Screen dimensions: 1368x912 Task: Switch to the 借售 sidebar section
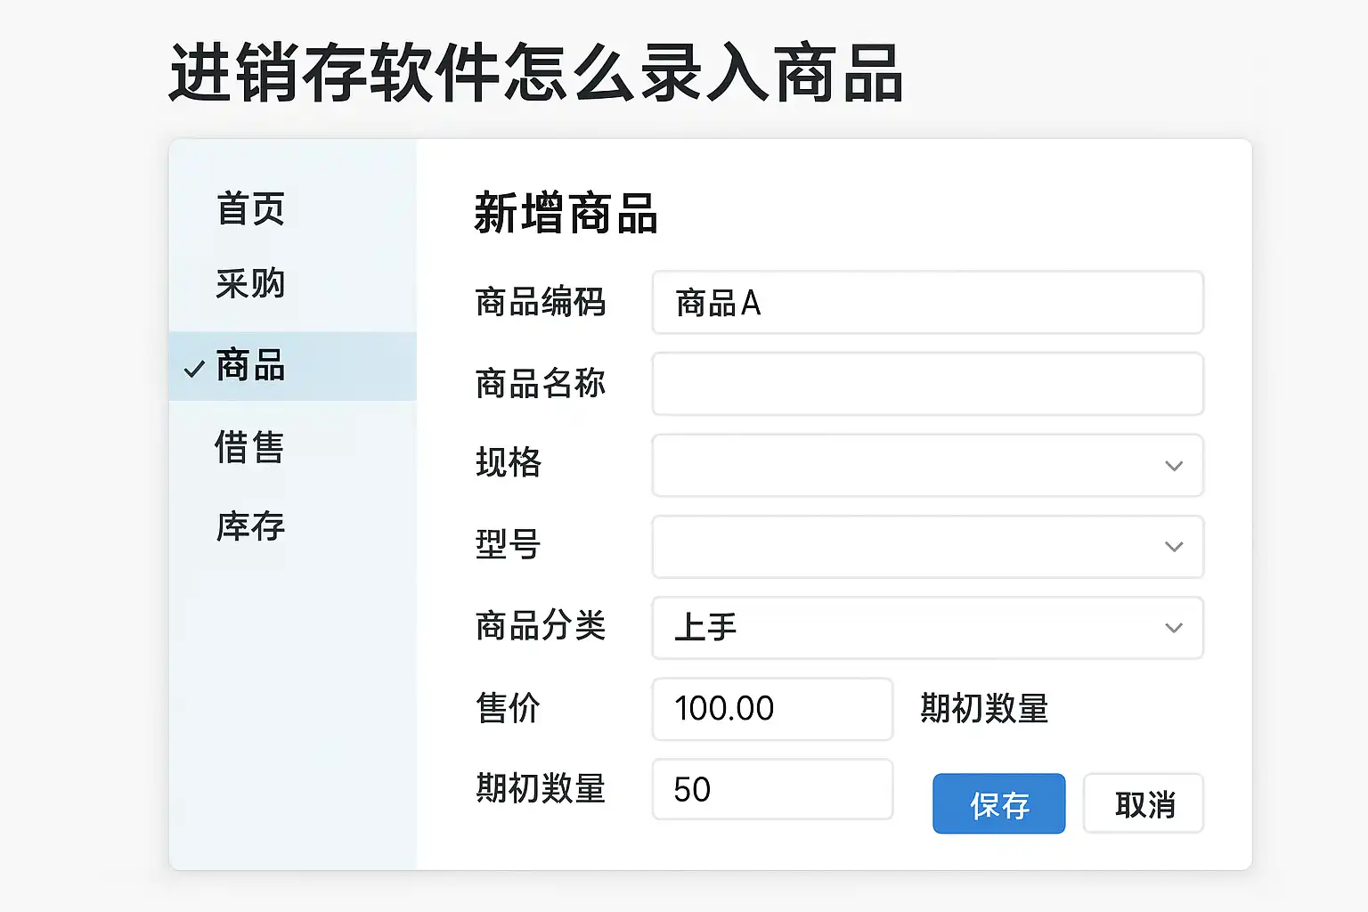(x=249, y=447)
